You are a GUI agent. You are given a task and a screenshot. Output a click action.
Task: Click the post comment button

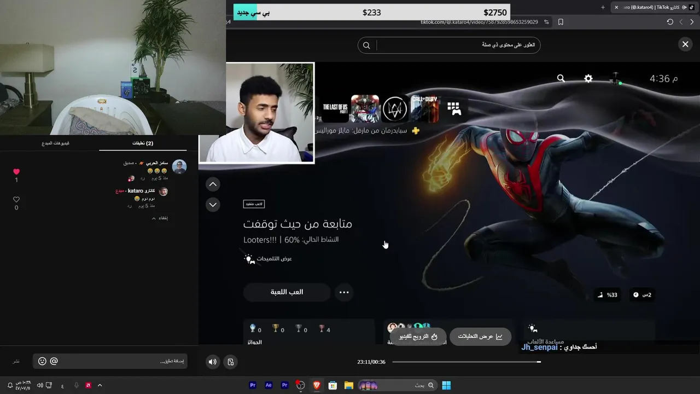[x=16, y=361]
